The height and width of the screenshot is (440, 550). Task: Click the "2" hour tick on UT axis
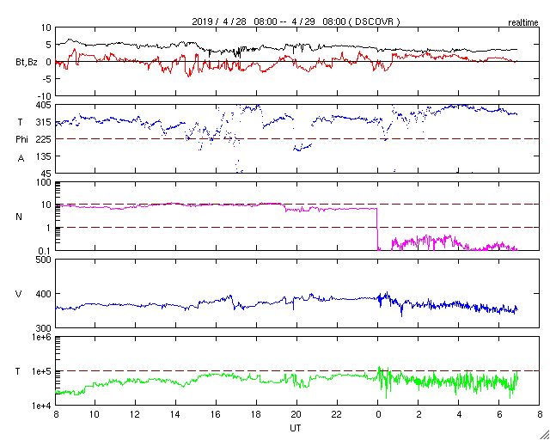coord(419,414)
